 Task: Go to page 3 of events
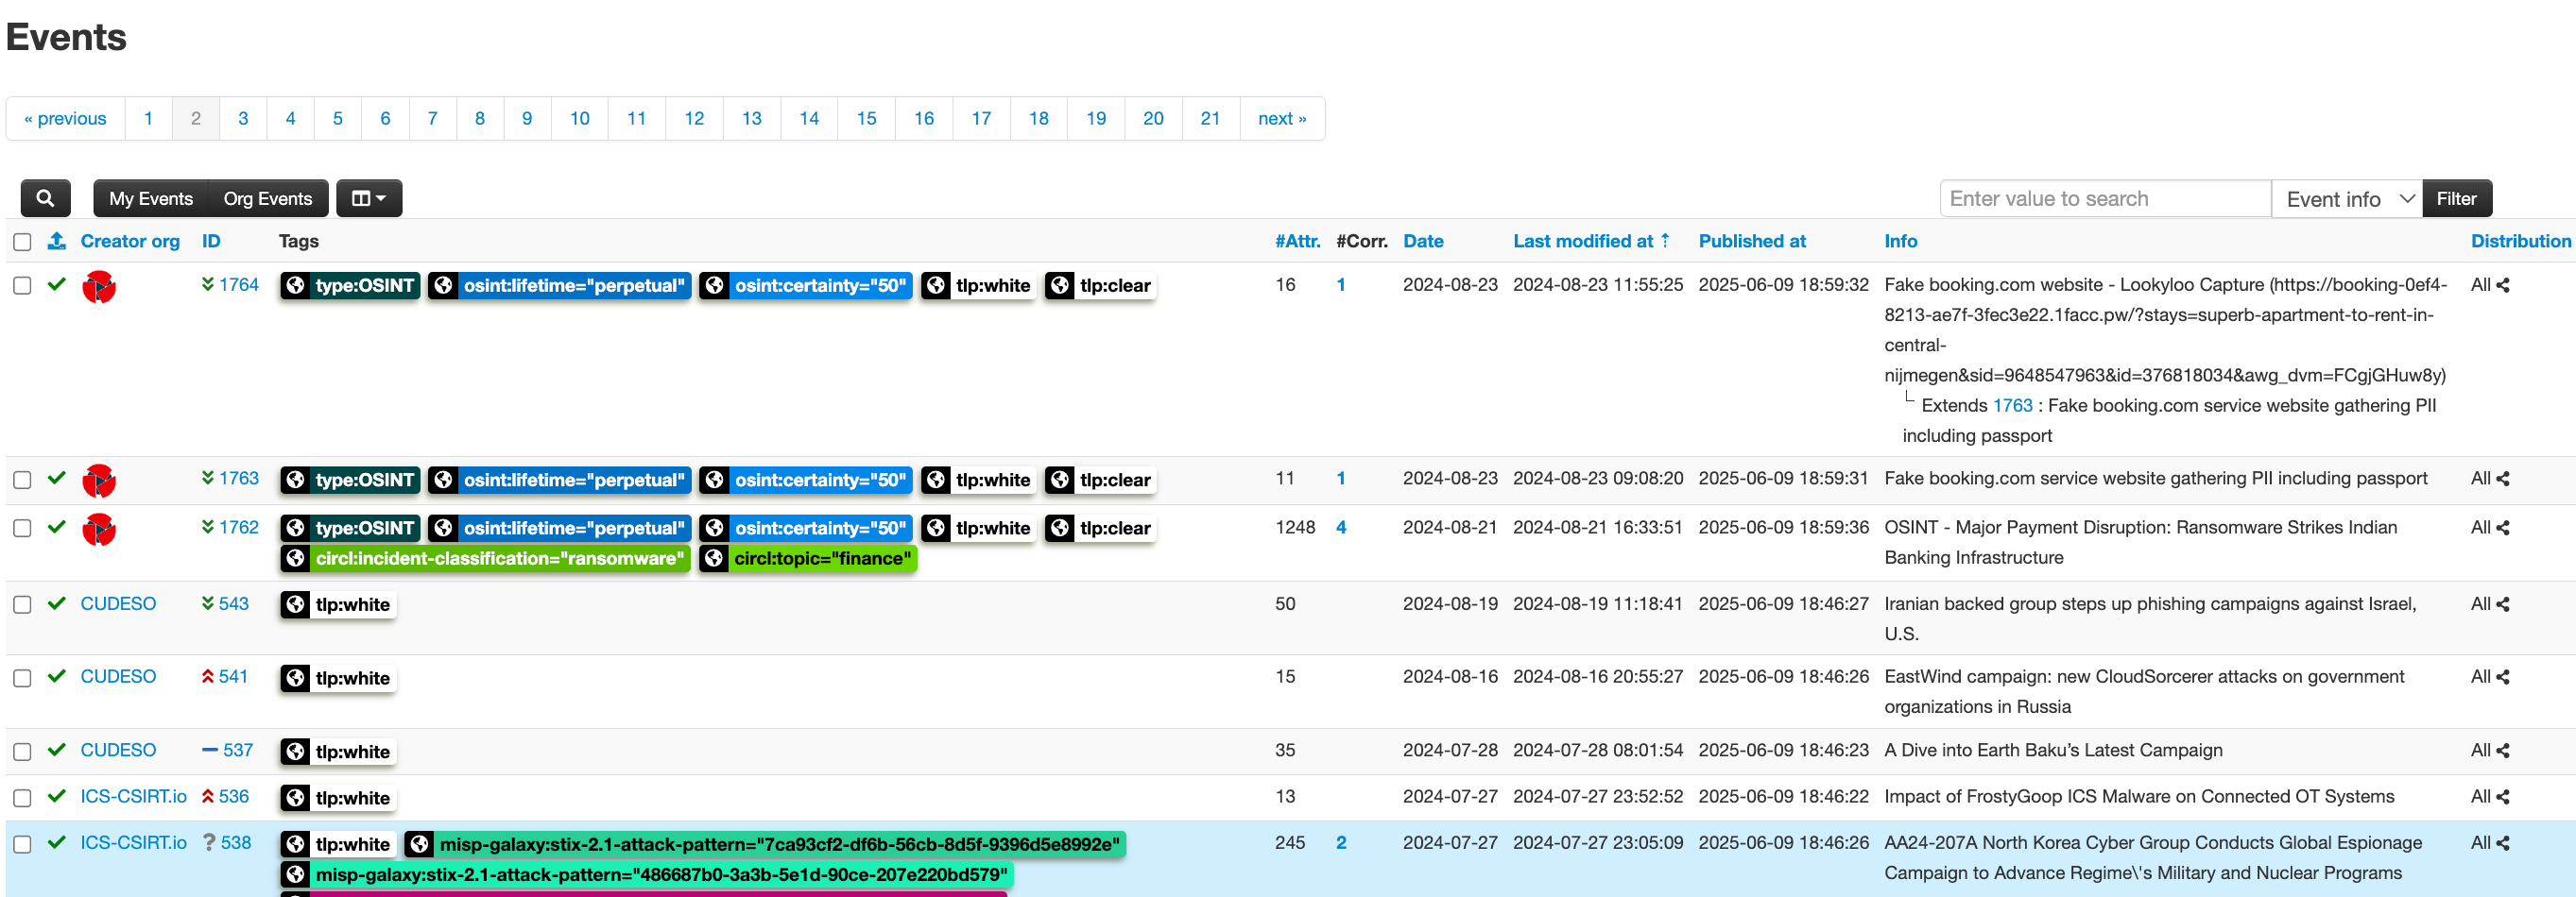click(x=243, y=118)
